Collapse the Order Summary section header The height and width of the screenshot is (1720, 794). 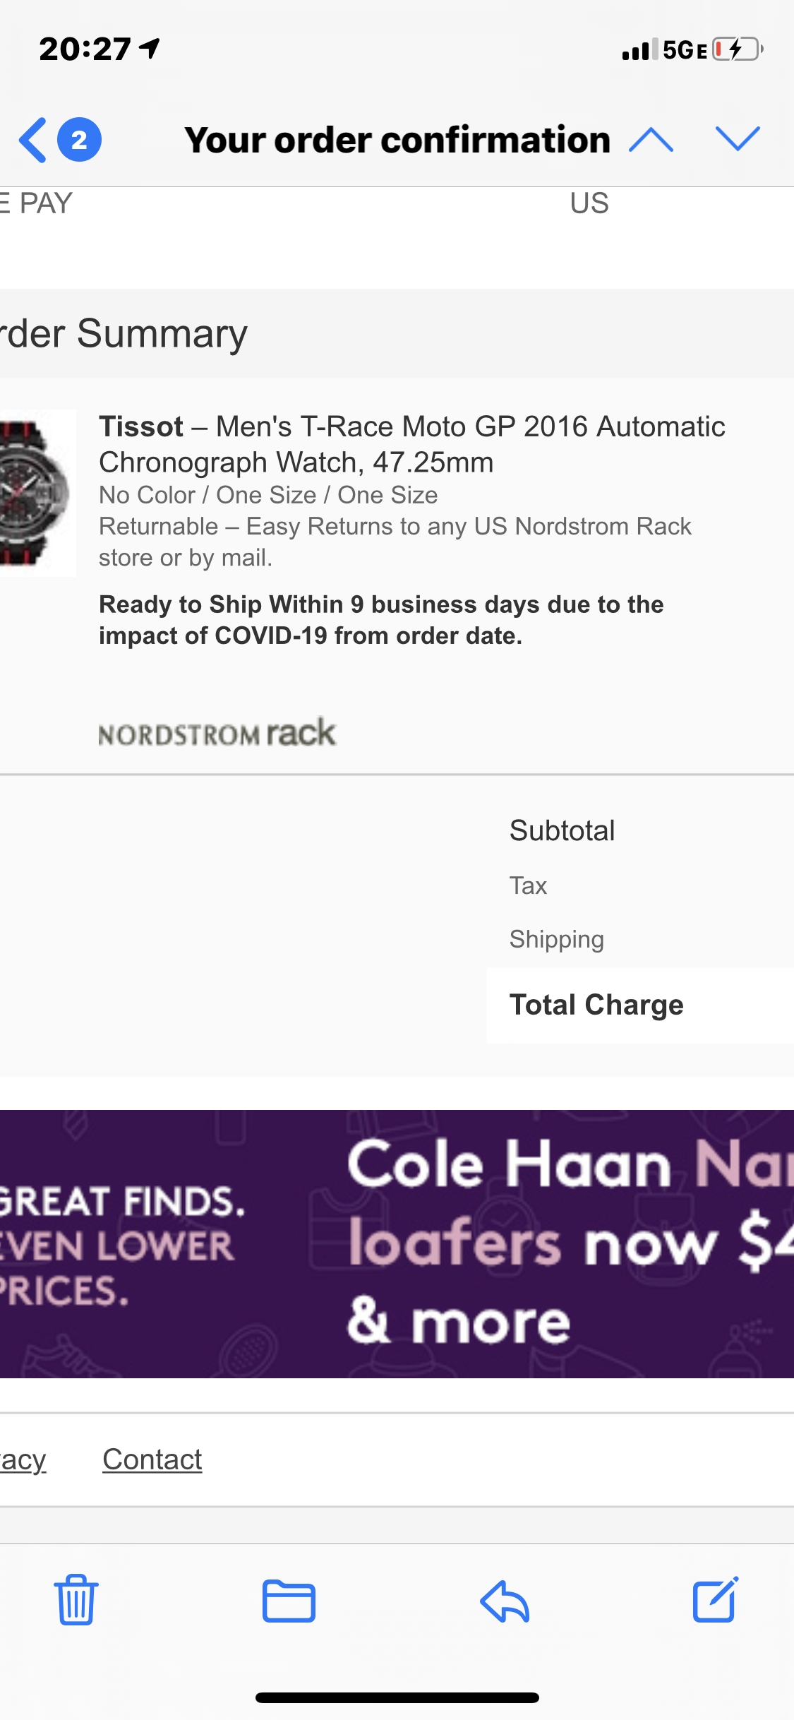pyautogui.click(x=124, y=333)
